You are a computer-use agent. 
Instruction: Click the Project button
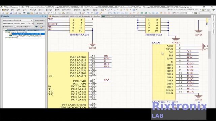click(40, 24)
